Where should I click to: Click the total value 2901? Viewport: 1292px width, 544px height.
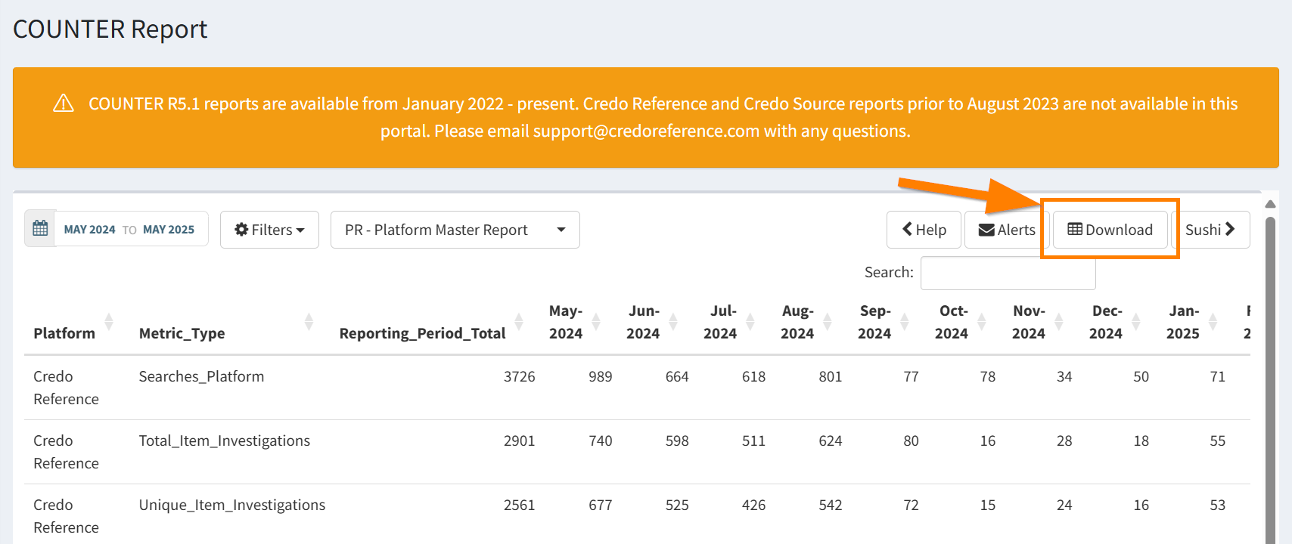tap(519, 440)
